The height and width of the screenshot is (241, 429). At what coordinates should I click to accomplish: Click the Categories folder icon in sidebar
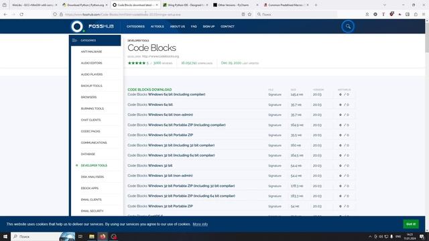(x=74, y=40)
